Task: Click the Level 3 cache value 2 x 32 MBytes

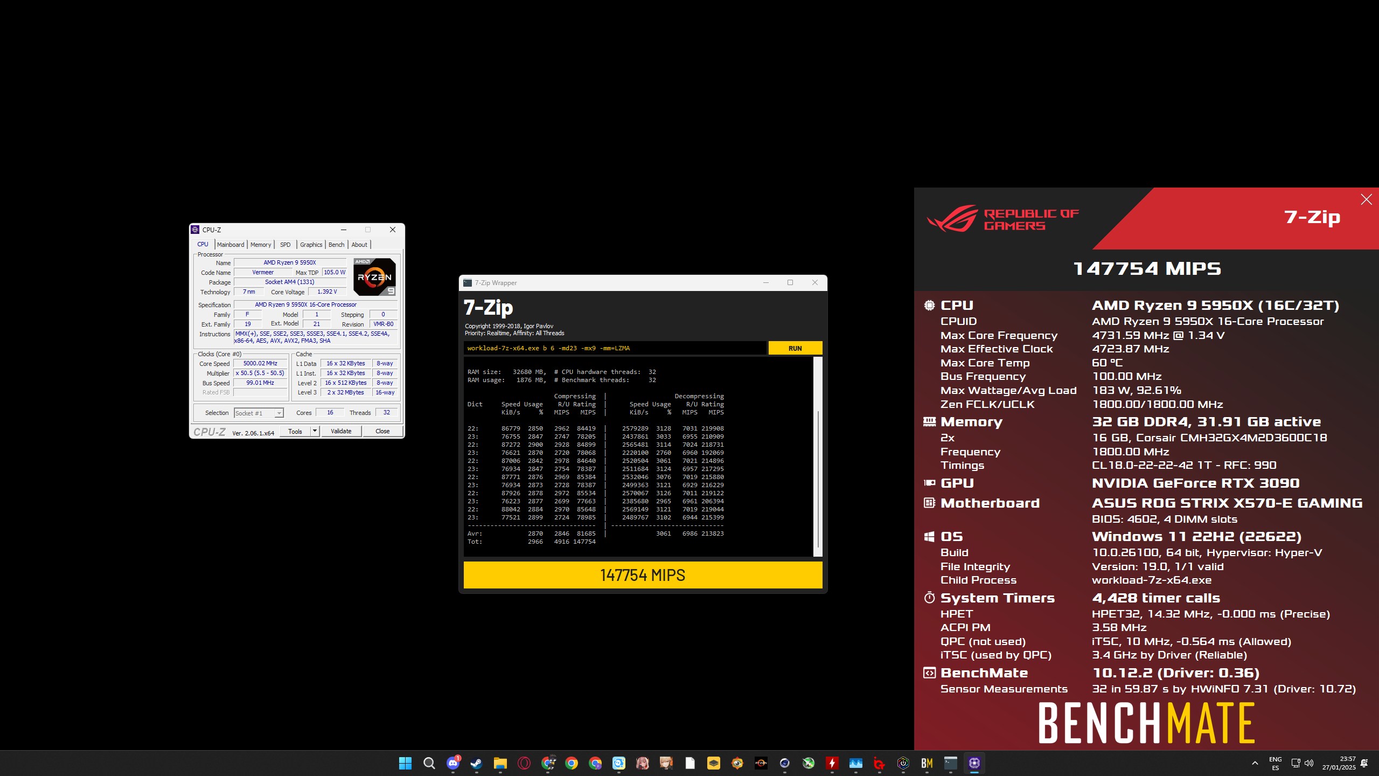Action: click(x=346, y=392)
